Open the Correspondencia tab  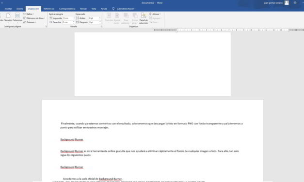click(67, 9)
